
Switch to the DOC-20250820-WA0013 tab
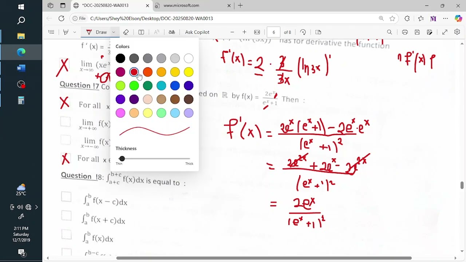[111, 5]
